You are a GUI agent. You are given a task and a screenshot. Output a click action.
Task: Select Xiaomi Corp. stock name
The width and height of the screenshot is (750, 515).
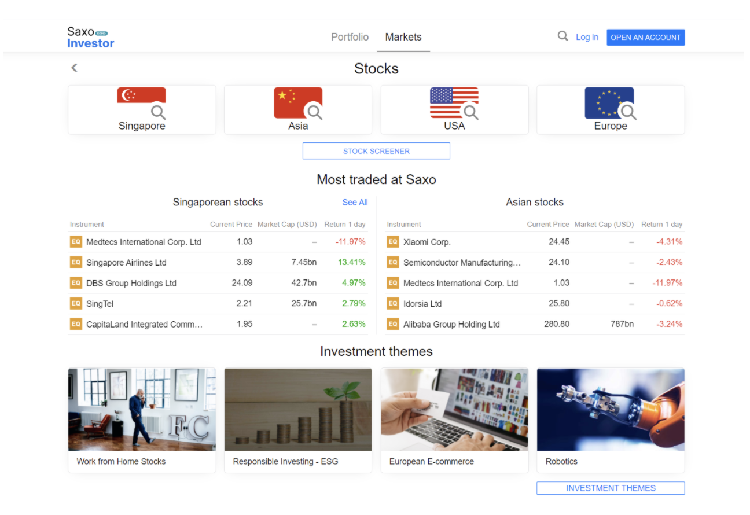click(x=427, y=242)
